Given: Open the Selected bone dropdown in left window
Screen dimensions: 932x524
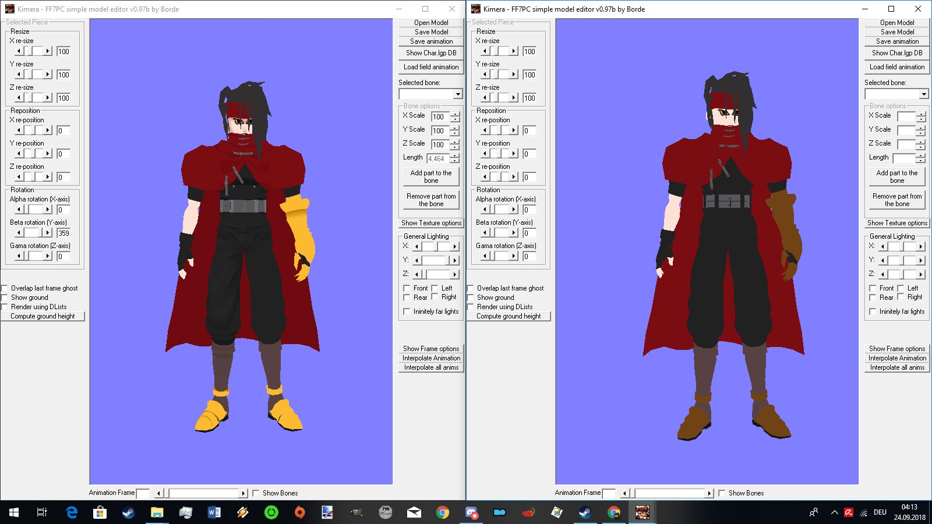Looking at the screenshot, I should click(x=458, y=94).
